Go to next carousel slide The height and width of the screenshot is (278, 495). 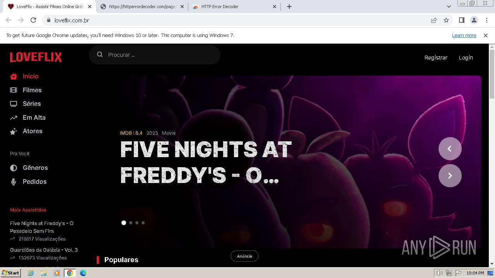[450, 176]
